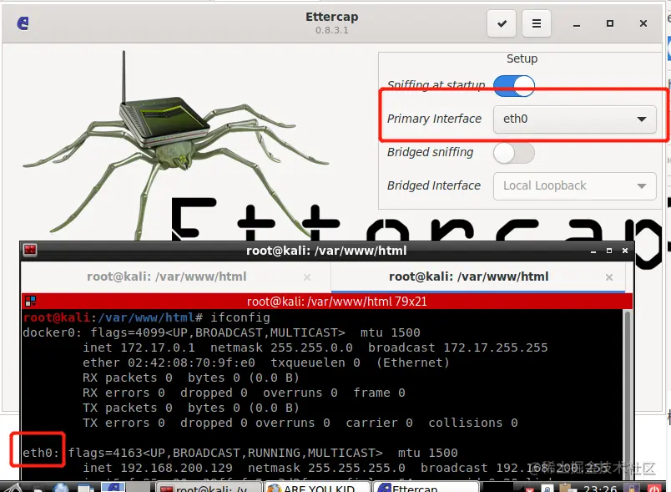Open ARE YOU KID browser taskbar entry
The width and height of the screenshot is (671, 492).
tap(317, 488)
